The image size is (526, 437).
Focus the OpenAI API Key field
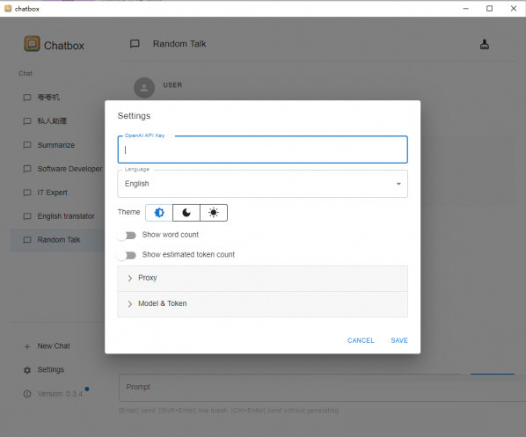(x=262, y=149)
